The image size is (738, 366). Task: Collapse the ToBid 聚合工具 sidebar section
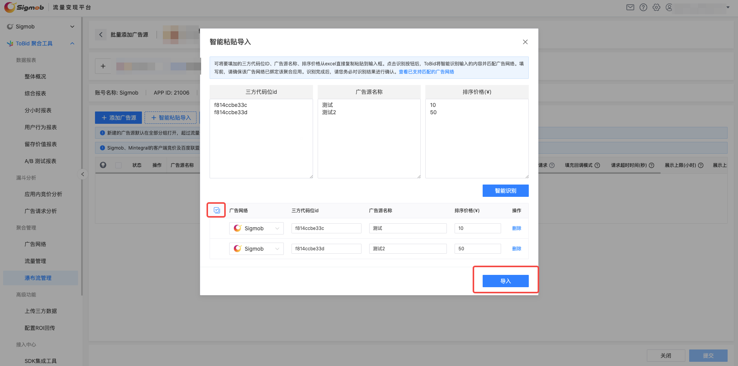point(72,43)
